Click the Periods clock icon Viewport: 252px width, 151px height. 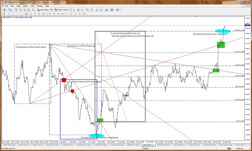pos(112,10)
